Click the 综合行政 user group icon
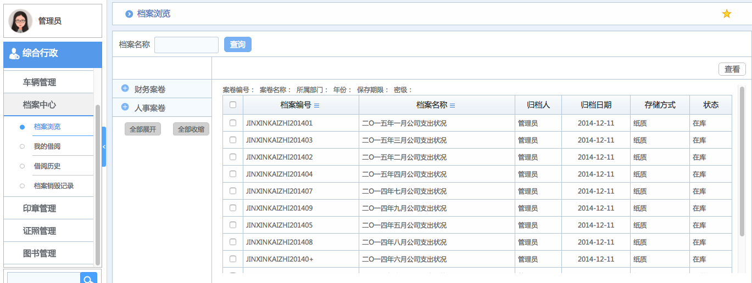The image size is (752, 283). tap(14, 54)
